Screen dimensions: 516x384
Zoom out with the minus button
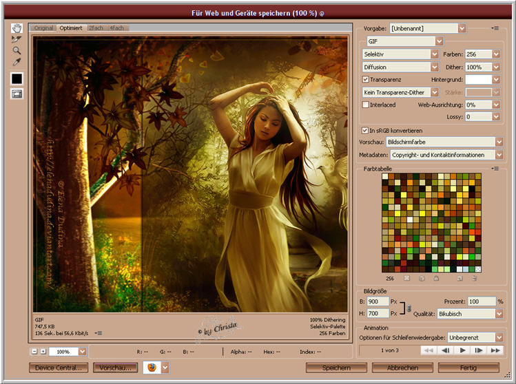click(x=34, y=352)
